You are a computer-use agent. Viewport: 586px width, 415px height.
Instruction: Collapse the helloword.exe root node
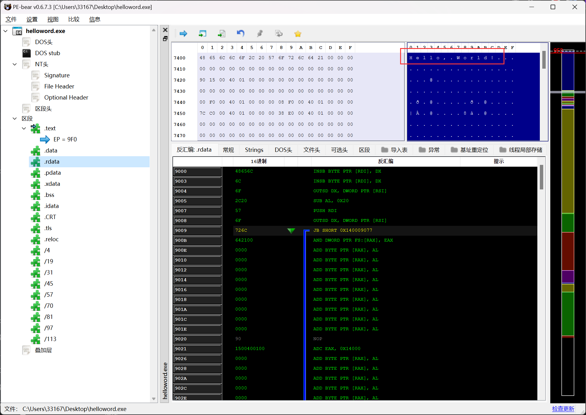click(6, 31)
